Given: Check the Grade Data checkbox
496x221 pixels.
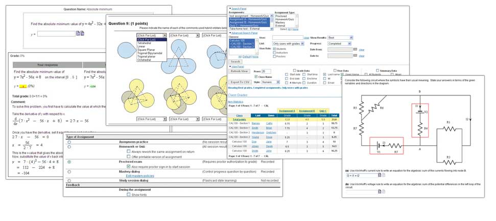Looking at the screenshot, I should (294, 71).
